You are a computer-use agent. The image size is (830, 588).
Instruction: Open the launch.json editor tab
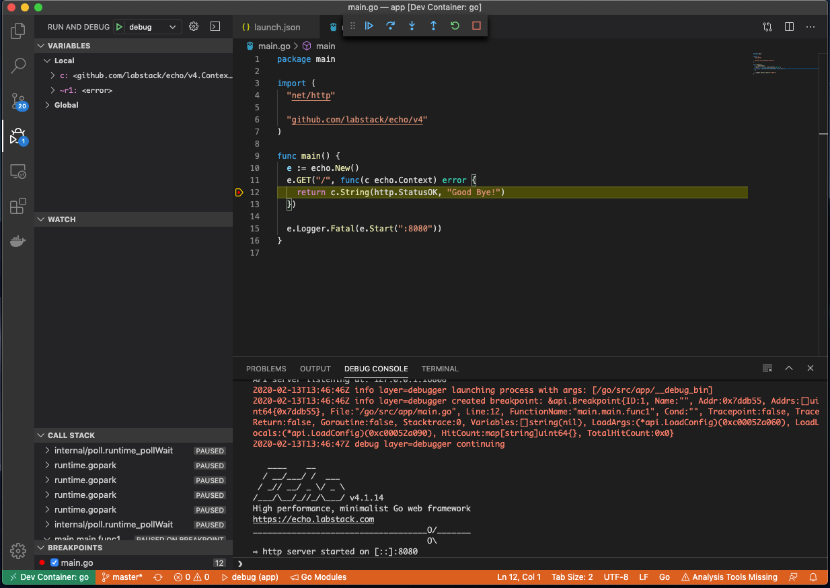click(276, 27)
